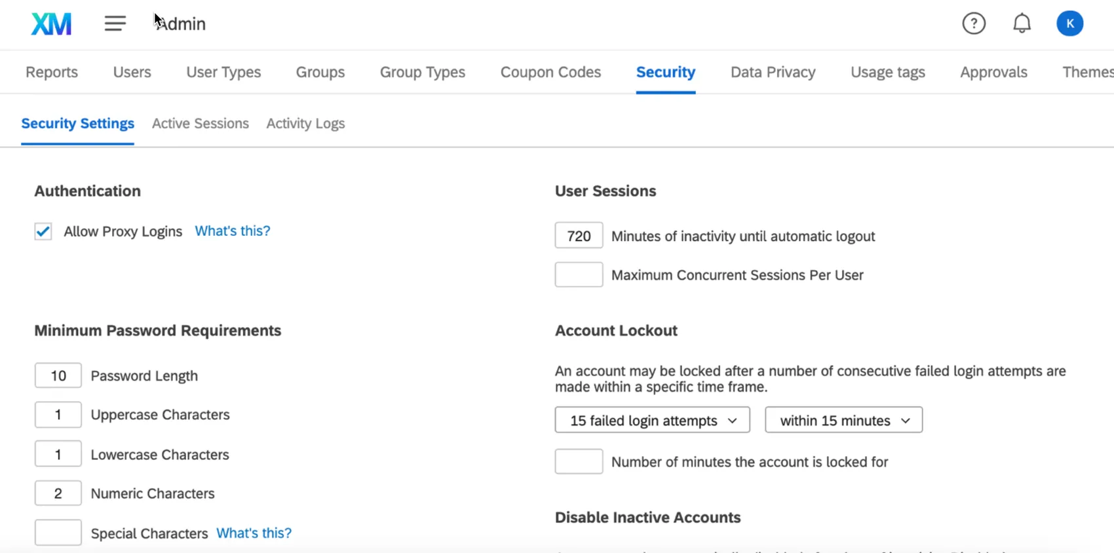This screenshot has width=1114, height=553.
Task: Click the Password Length input field
Action: (x=58, y=375)
